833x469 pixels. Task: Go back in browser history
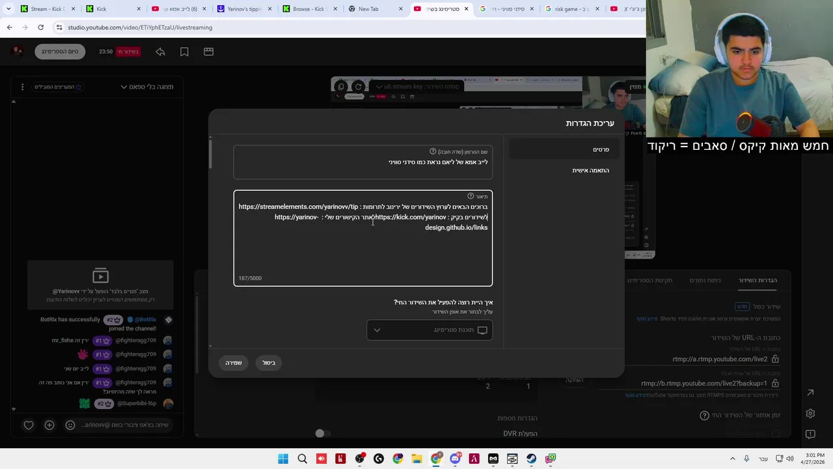click(x=9, y=27)
